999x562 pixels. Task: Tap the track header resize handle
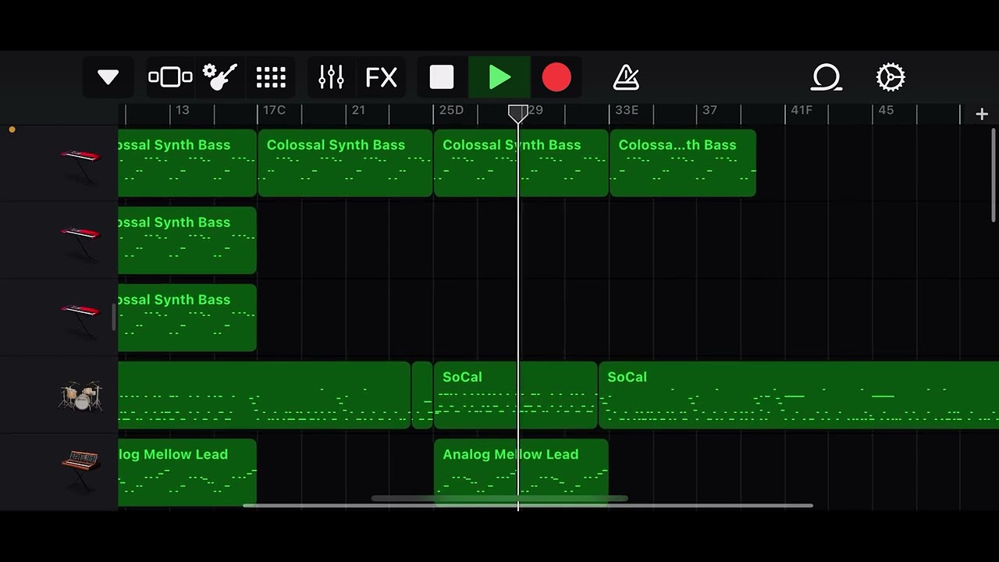click(x=115, y=317)
